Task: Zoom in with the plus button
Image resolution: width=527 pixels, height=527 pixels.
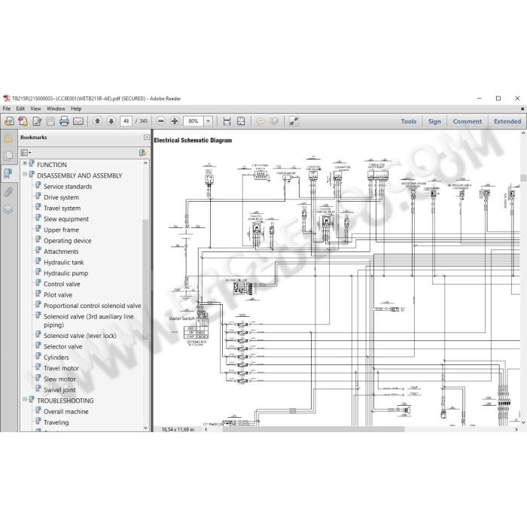Action: [x=175, y=121]
